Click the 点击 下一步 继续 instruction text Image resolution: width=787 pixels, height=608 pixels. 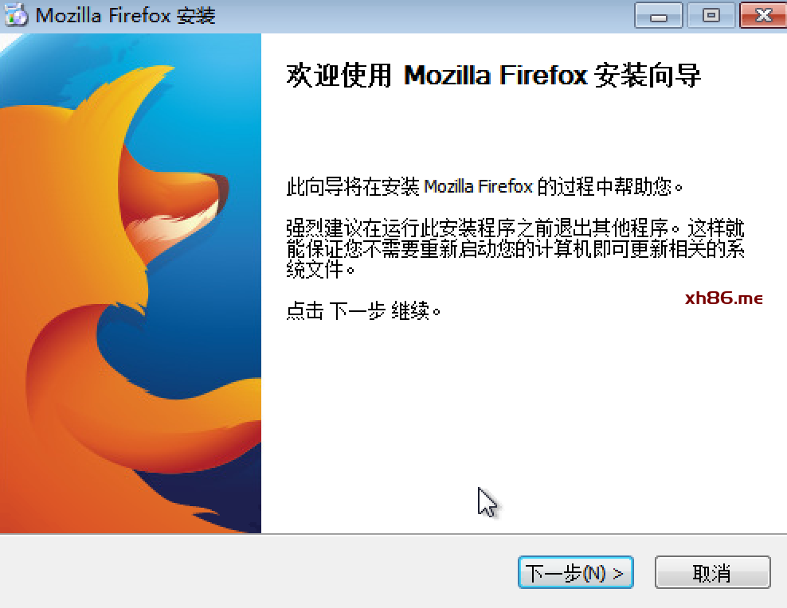pyautogui.click(x=363, y=311)
